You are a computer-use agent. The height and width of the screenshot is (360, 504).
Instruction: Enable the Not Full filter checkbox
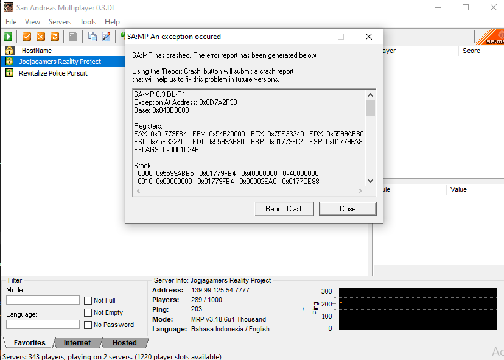(88, 300)
